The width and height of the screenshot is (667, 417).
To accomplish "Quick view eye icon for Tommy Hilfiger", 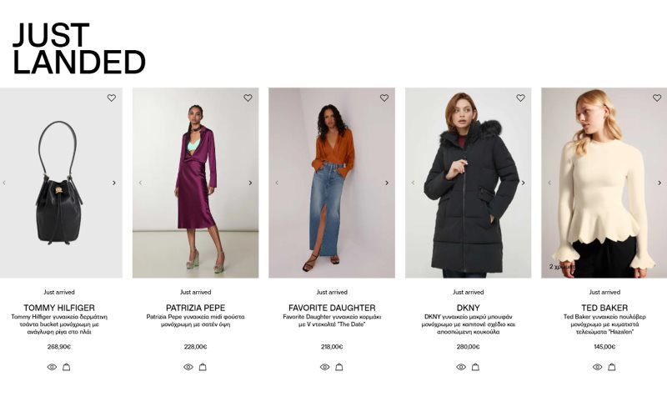I will pyautogui.click(x=52, y=367).
